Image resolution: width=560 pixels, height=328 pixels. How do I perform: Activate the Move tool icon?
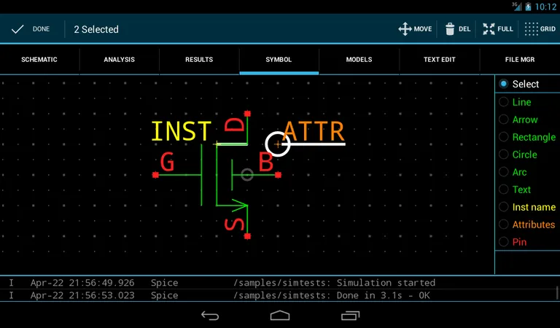405,29
